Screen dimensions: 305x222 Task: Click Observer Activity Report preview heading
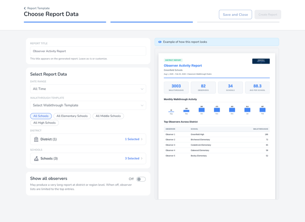click(x=183, y=66)
